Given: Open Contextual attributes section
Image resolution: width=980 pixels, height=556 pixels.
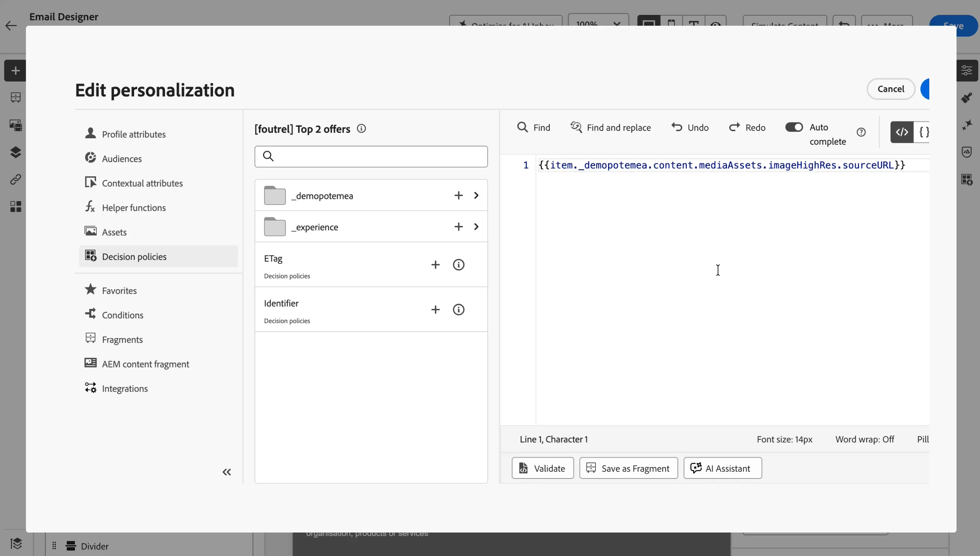Looking at the screenshot, I should coord(158,183).
